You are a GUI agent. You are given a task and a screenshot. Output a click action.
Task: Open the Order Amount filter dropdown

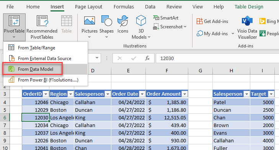[185, 94]
